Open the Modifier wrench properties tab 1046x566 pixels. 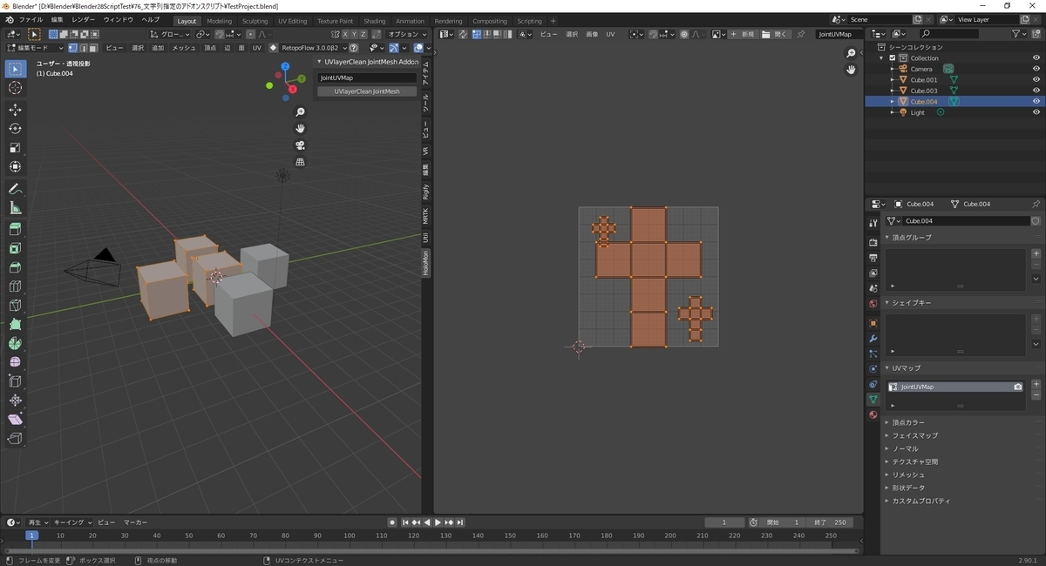pos(873,338)
